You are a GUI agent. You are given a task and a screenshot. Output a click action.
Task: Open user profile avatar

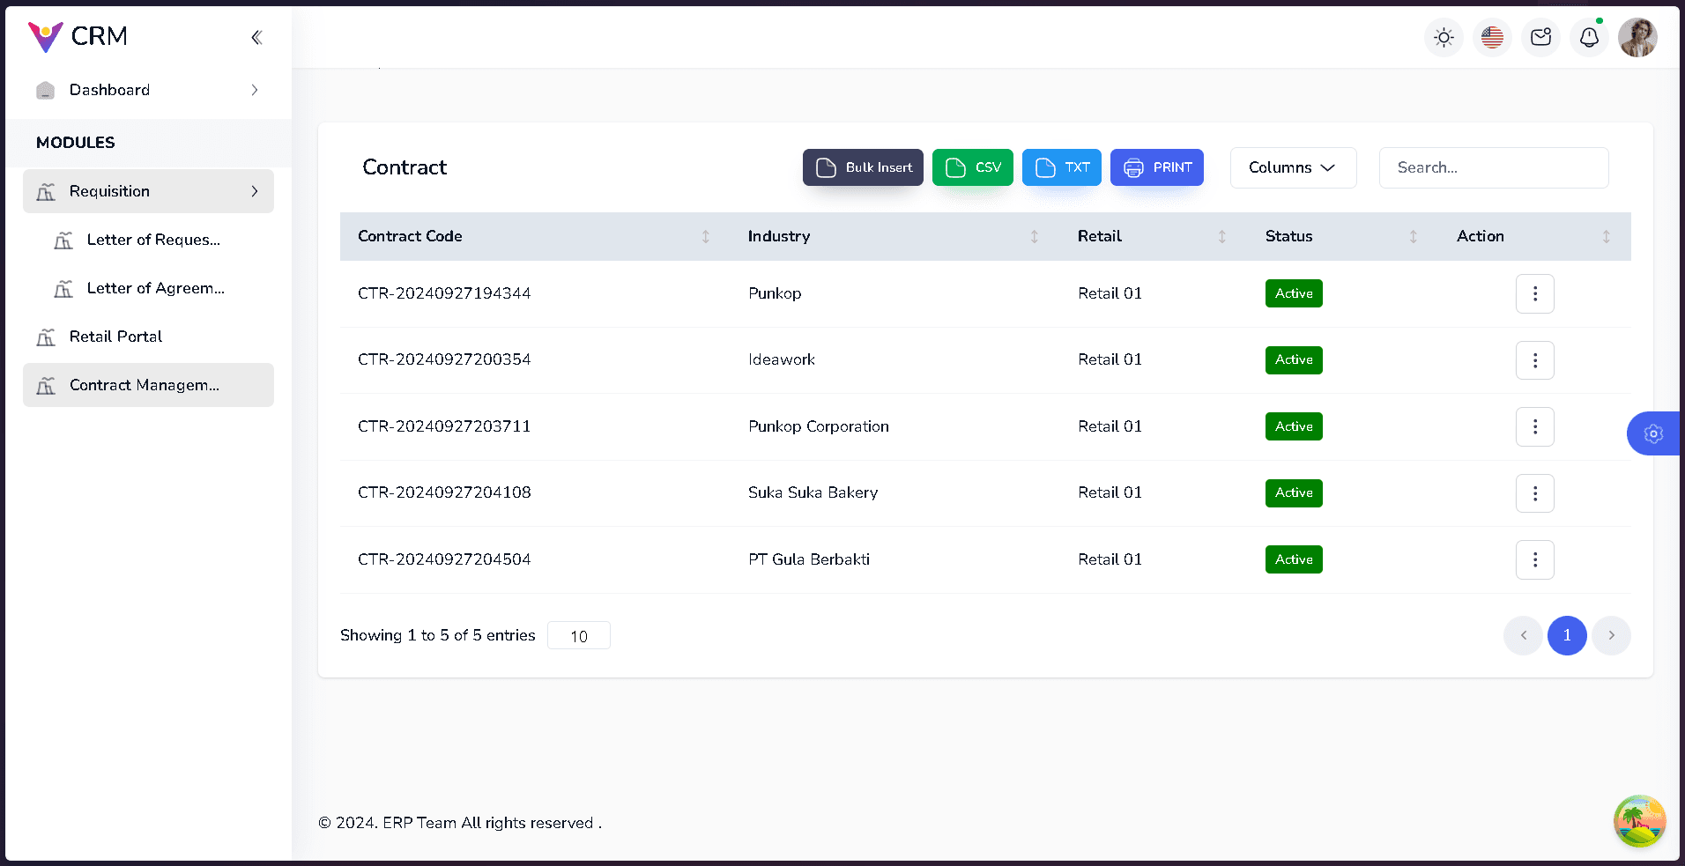(x=1637, y=37)
